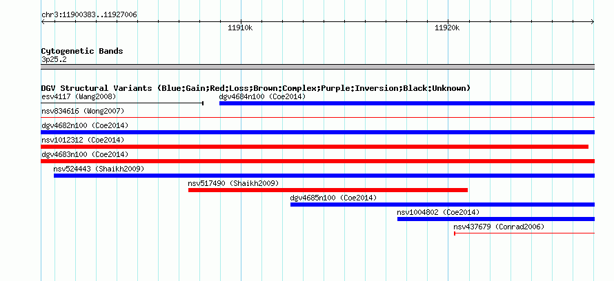Click the nsv1004802 (Coe2014) label
Viewport: 614px width, 281px height.
coord(438,212)
